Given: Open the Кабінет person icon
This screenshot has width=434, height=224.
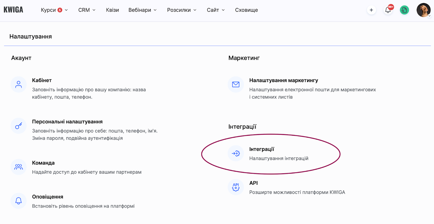Looking at the screenshot, I should [x=18, y=85].
